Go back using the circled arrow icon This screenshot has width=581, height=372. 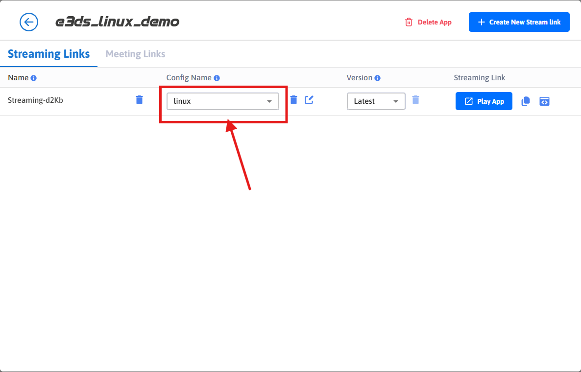coord(29,22)
